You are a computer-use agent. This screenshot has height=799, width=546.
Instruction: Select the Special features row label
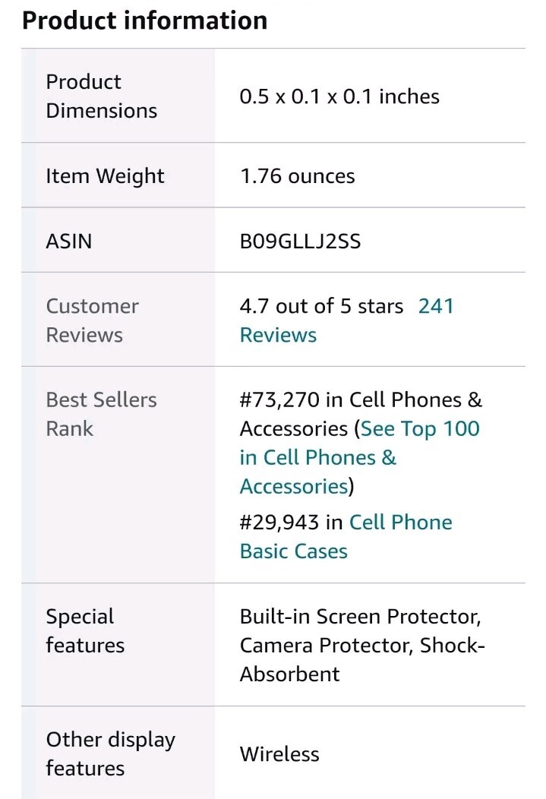pos(85,631)
